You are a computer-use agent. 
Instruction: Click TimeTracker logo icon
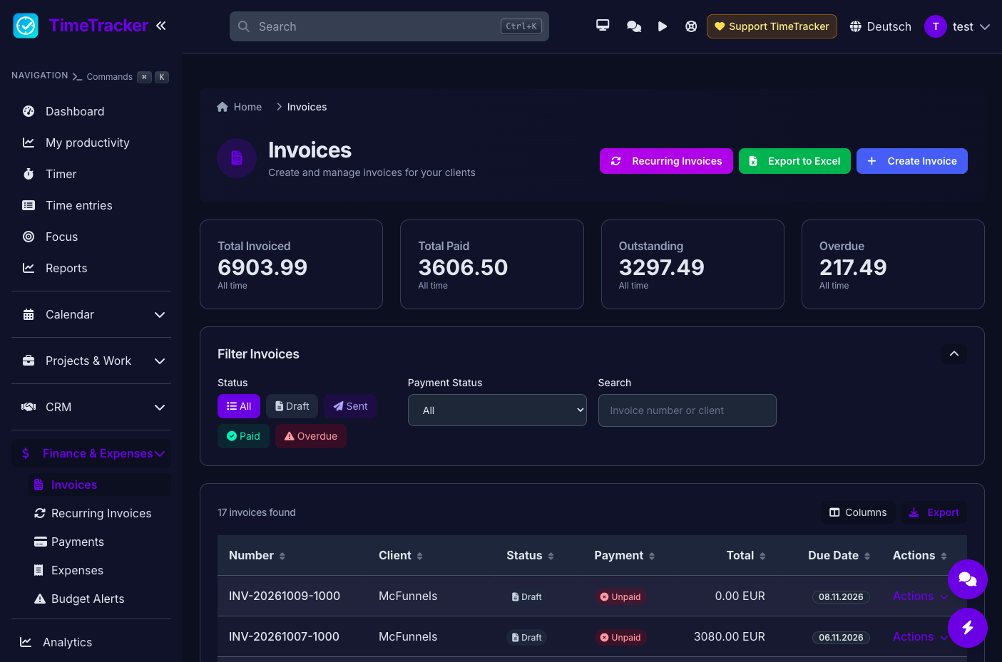click(x=26, y=26)
